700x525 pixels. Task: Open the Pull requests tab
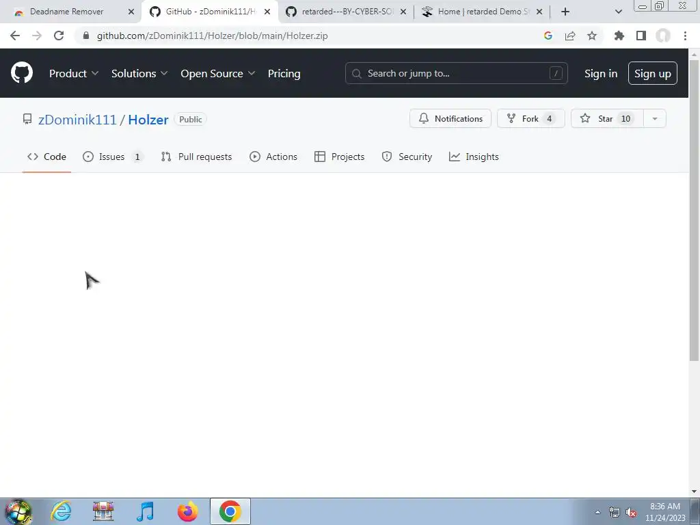[196, 157]
